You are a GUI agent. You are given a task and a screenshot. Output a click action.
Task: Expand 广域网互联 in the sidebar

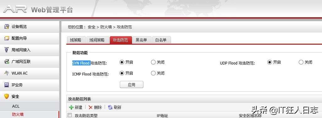coord(30,61)
